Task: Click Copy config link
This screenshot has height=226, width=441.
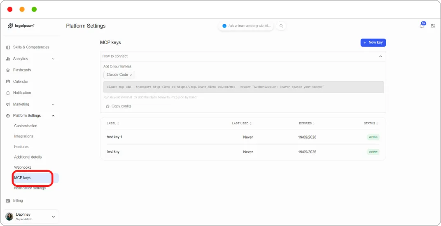Action: [121, 106]
